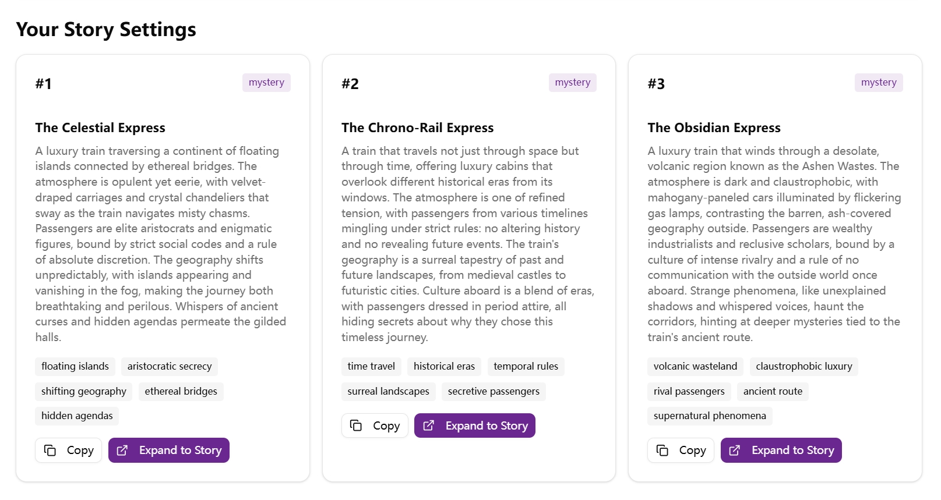
Task: Select the "volcanic wasteland" tag
Action: [x=695, y=366]
